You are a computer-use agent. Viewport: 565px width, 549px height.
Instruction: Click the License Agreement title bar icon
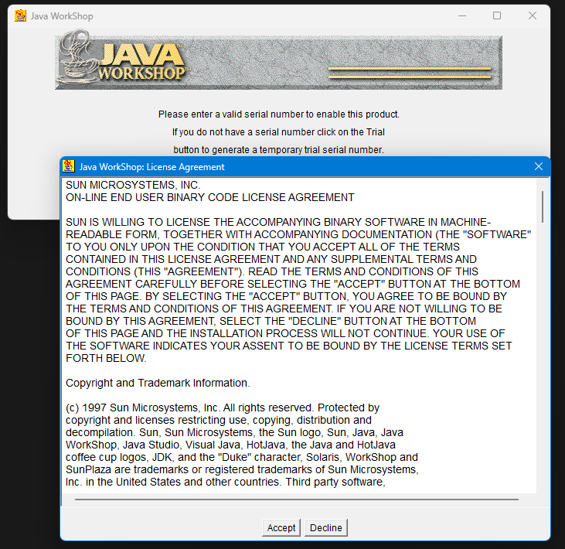69,166
